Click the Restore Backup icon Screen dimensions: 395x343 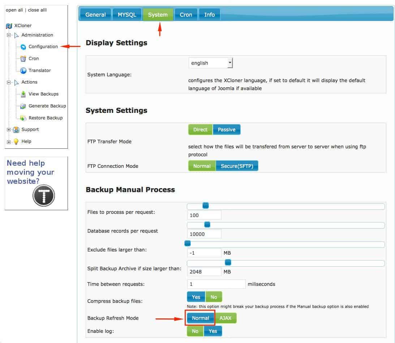click(x=23, y=118)
